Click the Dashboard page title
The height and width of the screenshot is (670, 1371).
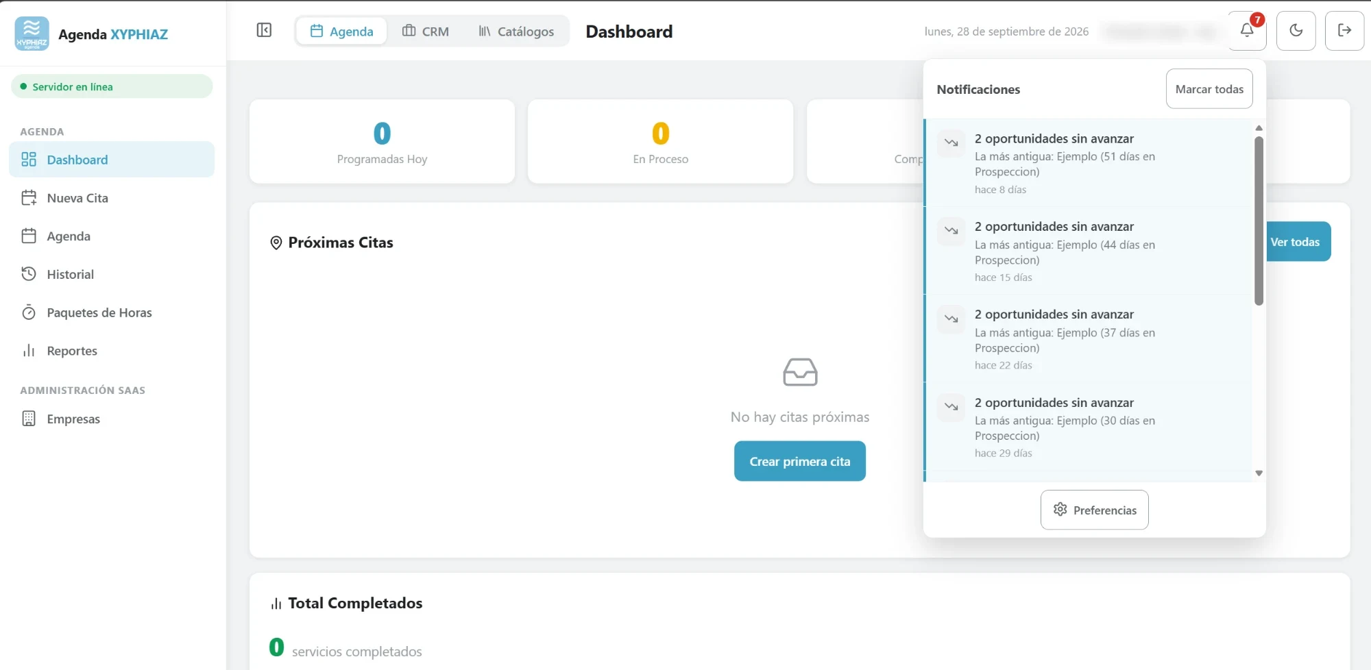629,32
